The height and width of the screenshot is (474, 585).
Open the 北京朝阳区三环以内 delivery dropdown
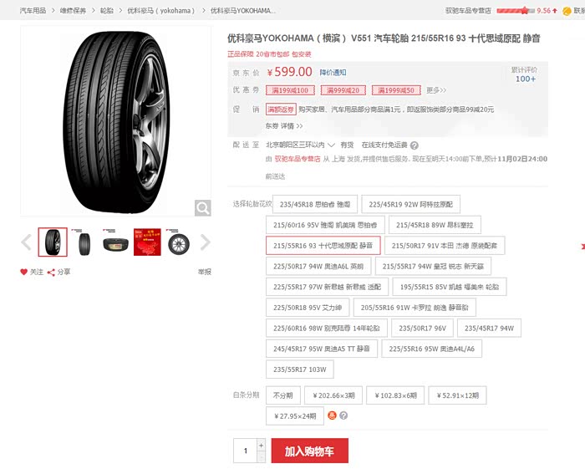[x=300, y=145]
